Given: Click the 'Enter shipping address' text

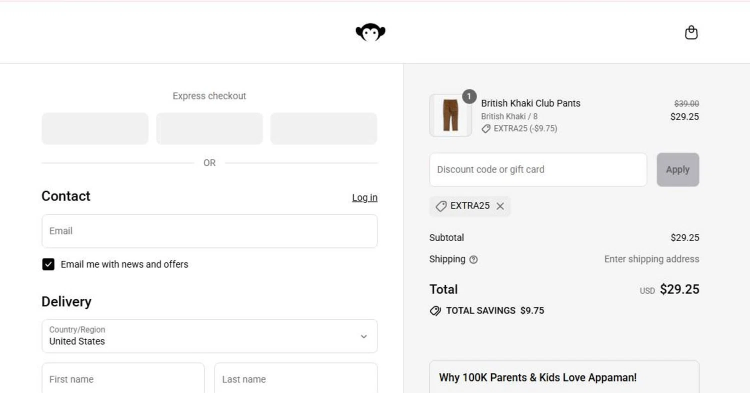Looking at the screenshot, I should point(651,259).
